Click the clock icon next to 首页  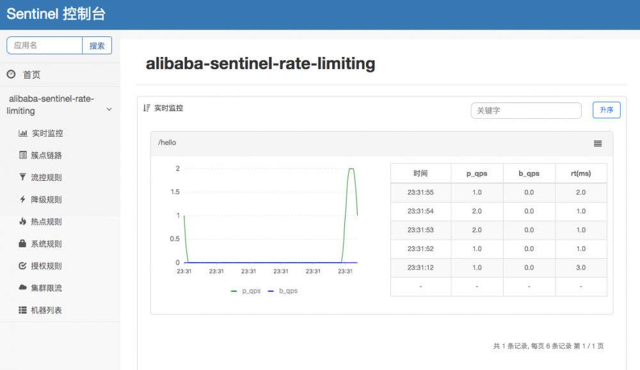pos(10,74)
